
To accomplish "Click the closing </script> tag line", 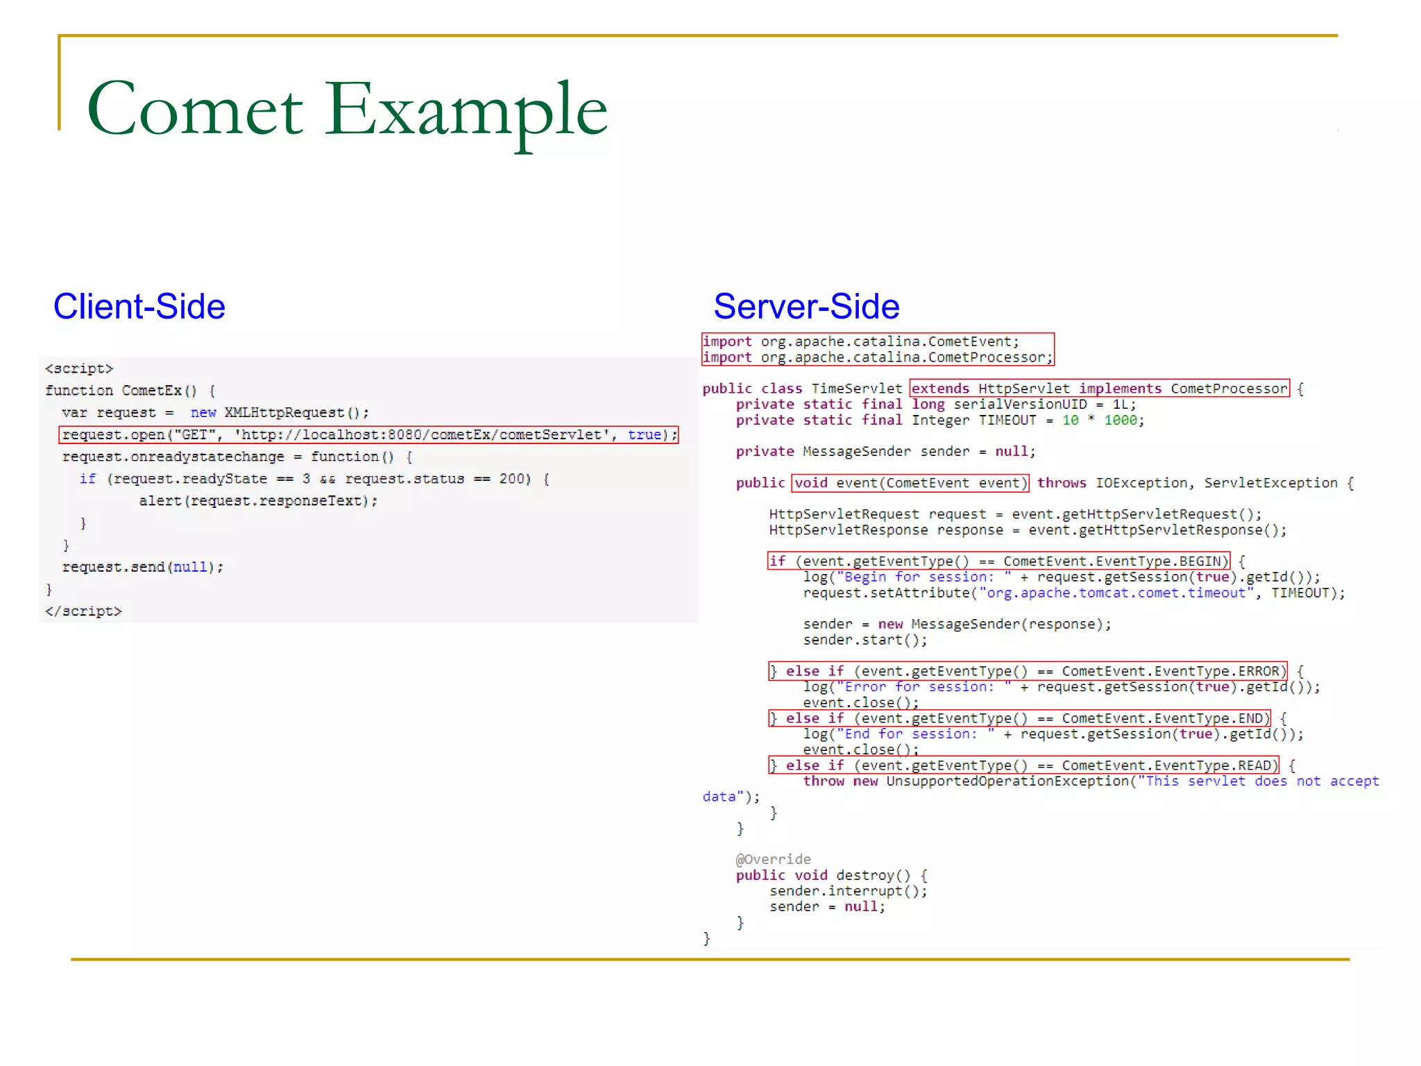I will (83, 611).
